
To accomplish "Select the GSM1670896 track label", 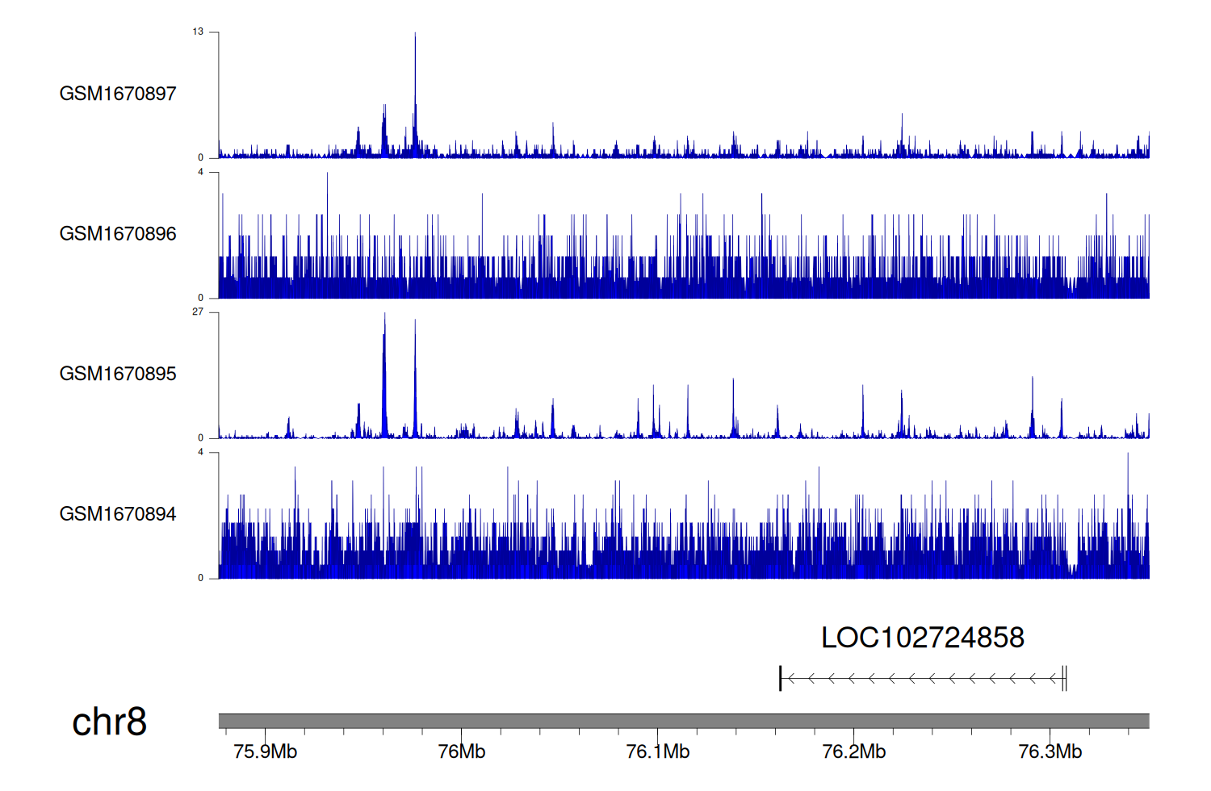I will (x=118, y=234).
